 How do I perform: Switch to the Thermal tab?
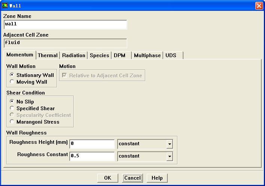48,55
